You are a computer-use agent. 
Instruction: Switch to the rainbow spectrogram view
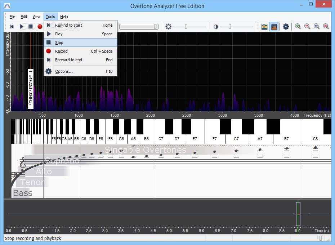click(x=264, y=27)
